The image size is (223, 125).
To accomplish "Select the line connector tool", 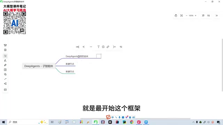I will point(5,79).
